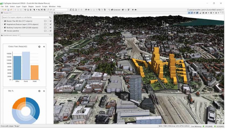Select the Move (translate) tool icon
Image resolution: width=225 pixels, height=130 pixels.
(x=25, y=10)
